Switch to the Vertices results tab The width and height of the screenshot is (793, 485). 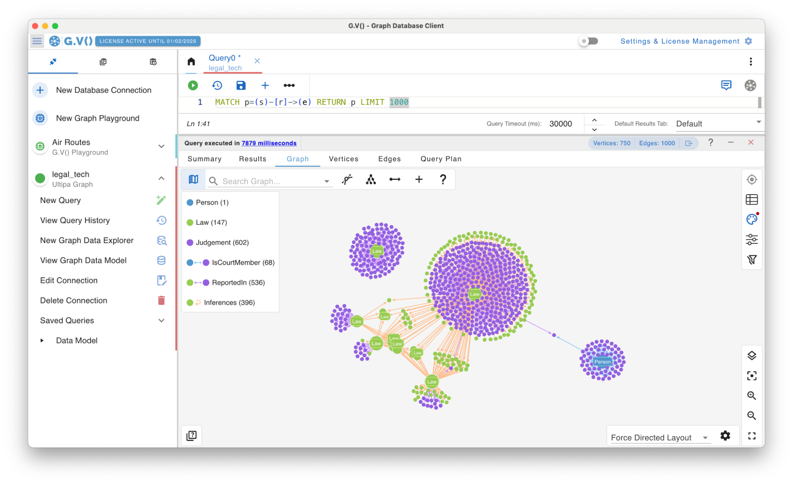(x=343, y=159)
